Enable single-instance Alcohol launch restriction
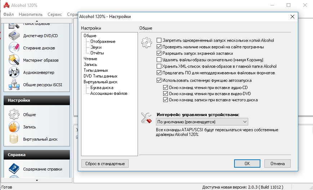Viewport: 313px width, 190px height. coord(159,40)
